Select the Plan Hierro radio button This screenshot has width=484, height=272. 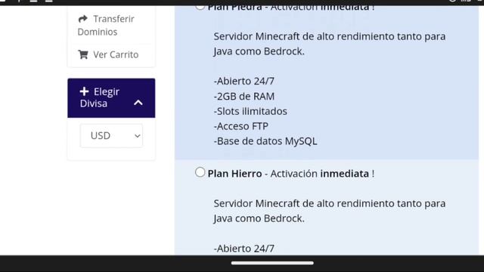200,172
